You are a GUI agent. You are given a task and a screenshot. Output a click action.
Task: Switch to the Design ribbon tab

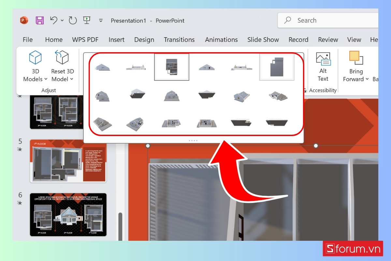(144, 39)
